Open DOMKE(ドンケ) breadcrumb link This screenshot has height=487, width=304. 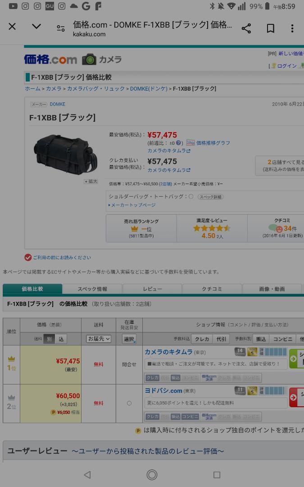click(x=149, y=89)
